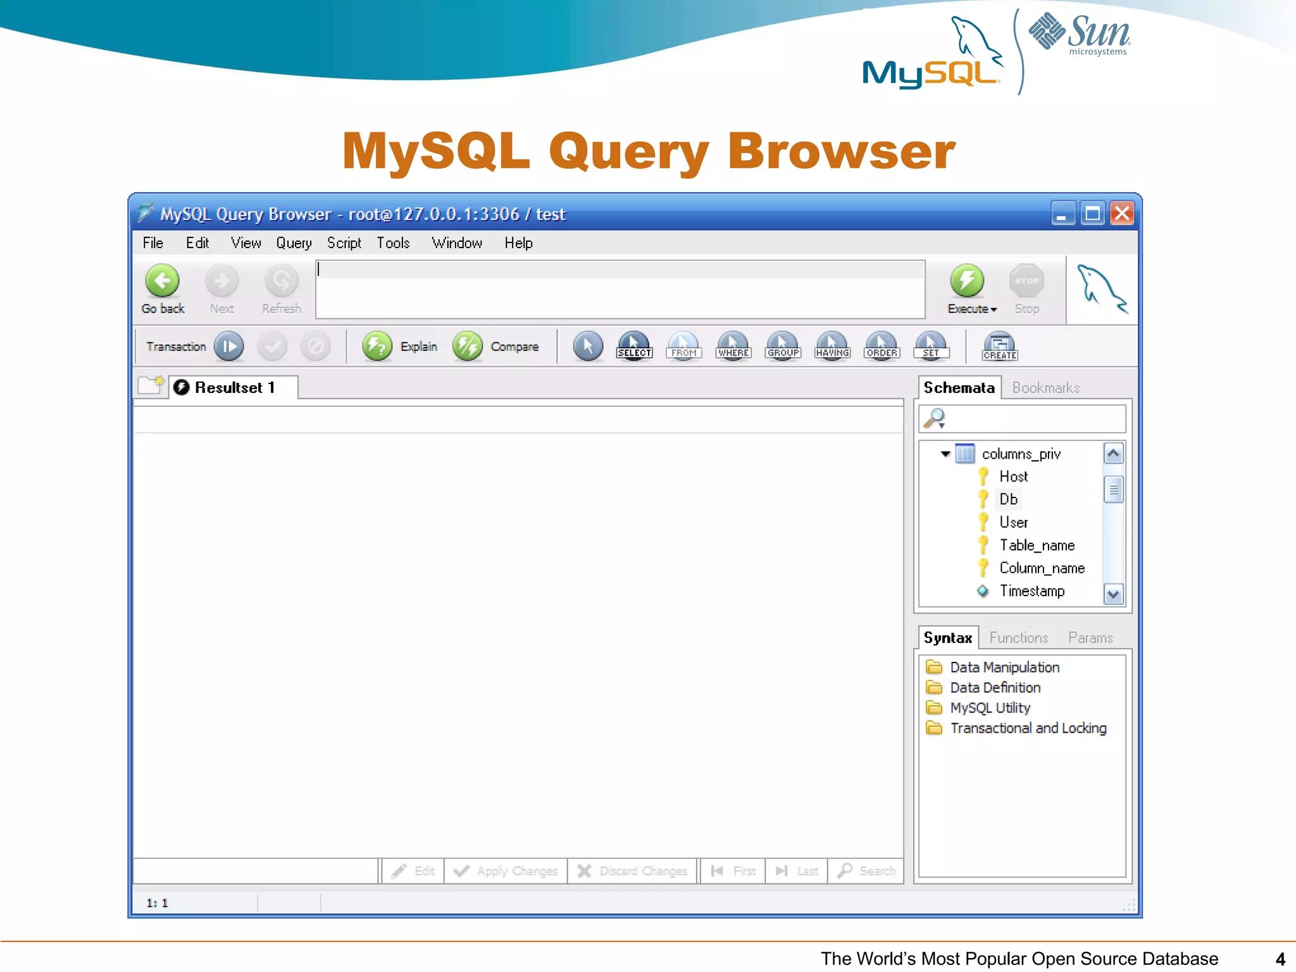Click the greyed Next arrow button
Screen dimensions: 1296x972
point(222,281)
